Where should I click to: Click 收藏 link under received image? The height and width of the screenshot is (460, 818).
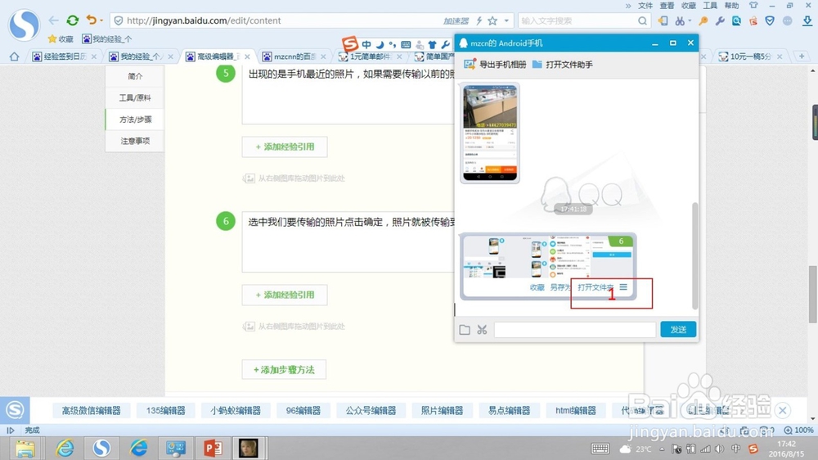click(537, 287)
